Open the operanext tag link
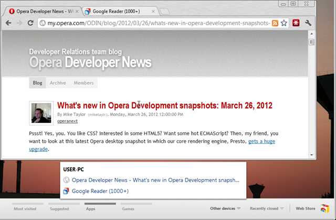 click(68, 121)
